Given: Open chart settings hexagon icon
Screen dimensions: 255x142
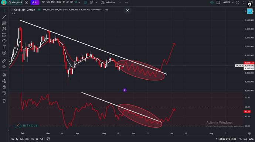Looking at the screenshot, I should [x=238, y=3].
